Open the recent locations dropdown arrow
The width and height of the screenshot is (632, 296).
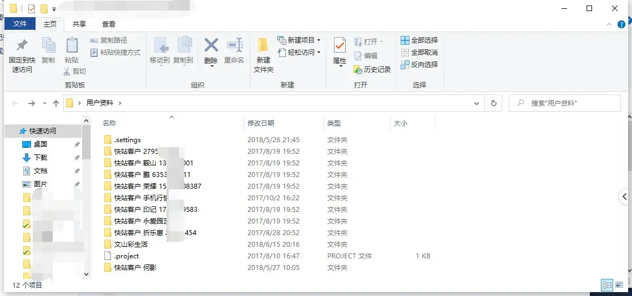coord(45,103)
